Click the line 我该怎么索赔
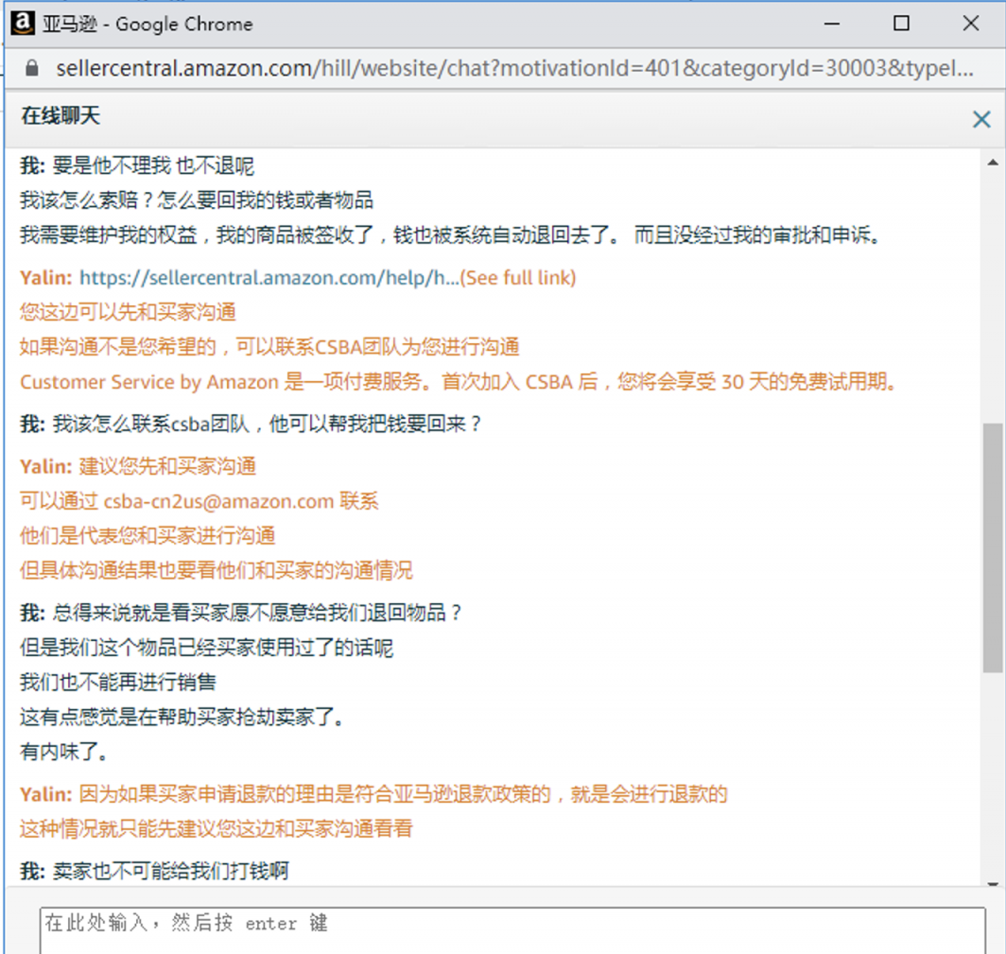The height and width of the screenshot is (954, 1006). pyautogui.click(x=197, y=200)
